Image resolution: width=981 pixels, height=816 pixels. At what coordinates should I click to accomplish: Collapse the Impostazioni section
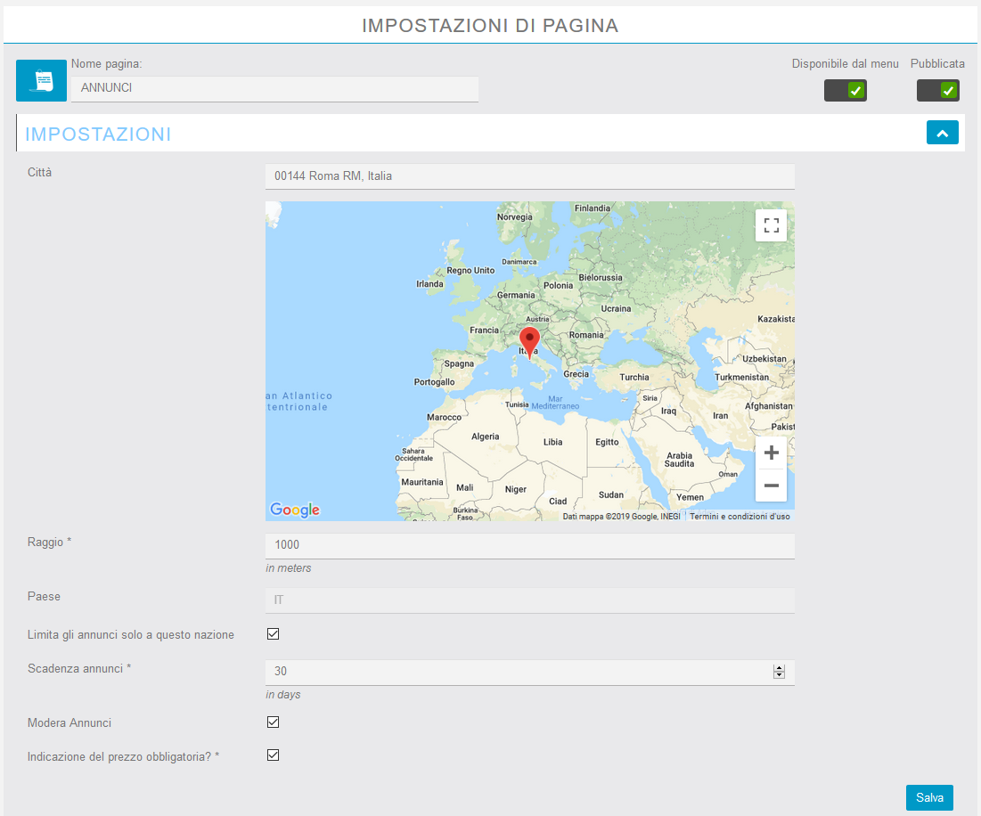coord(942,133)
